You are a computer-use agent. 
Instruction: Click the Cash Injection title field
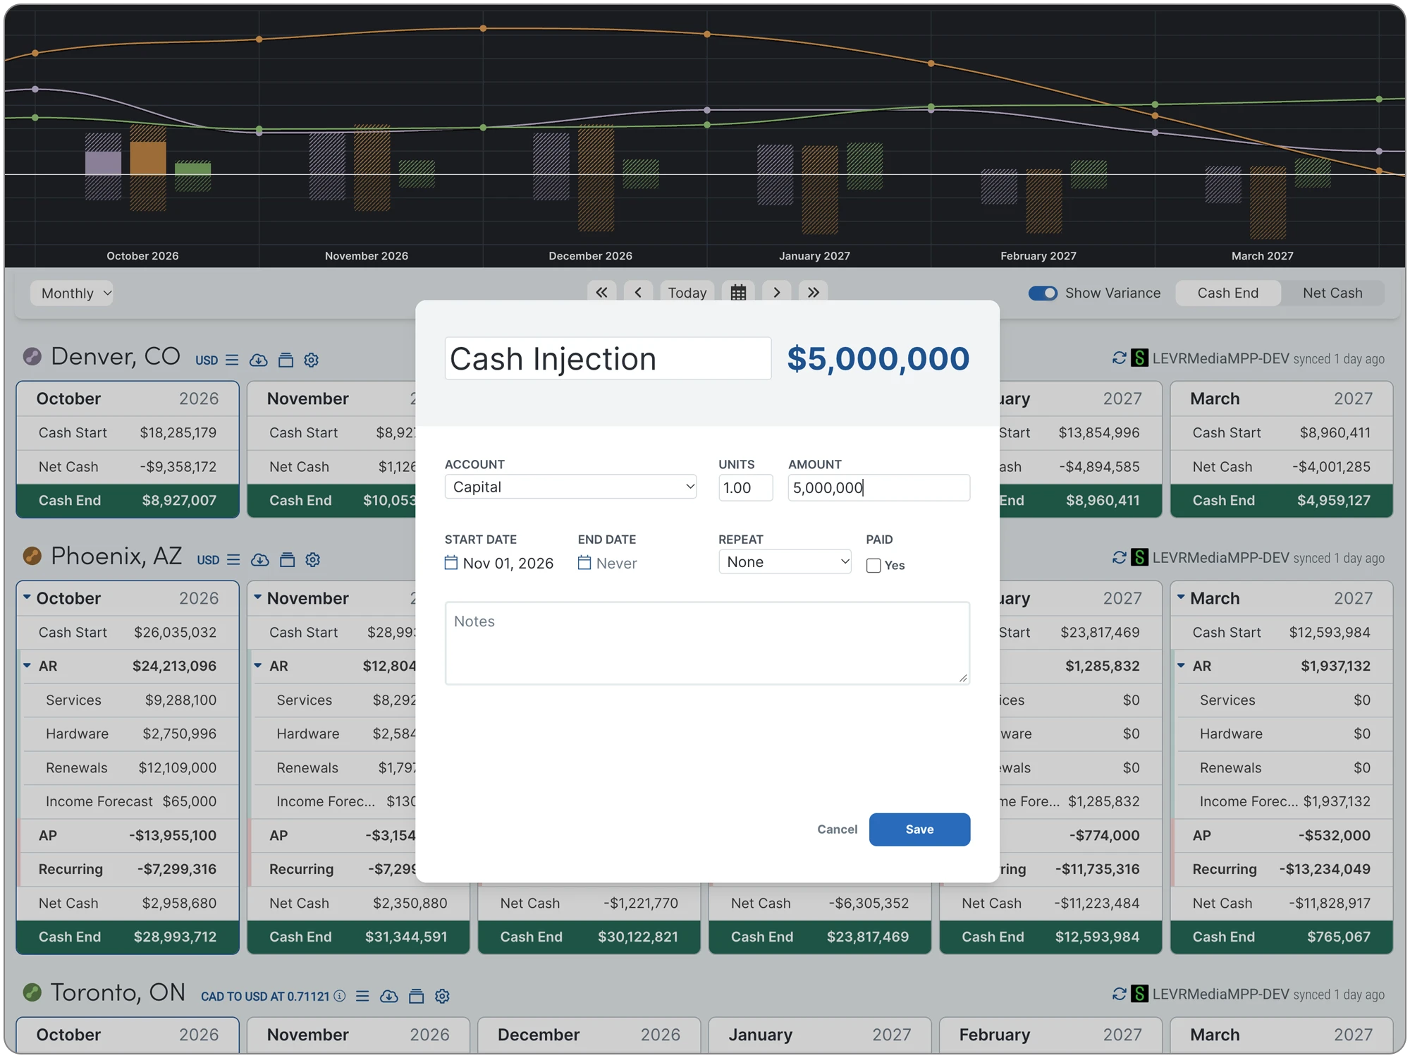coord(608,358)
